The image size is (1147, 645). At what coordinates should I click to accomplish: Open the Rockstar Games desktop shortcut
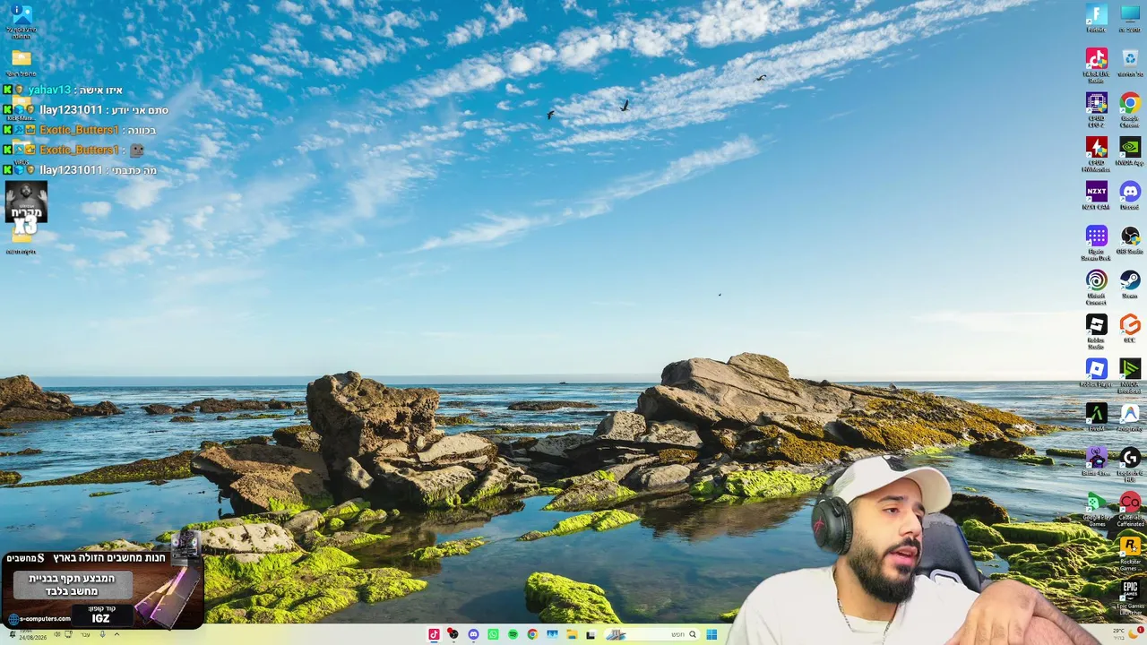1130,551
